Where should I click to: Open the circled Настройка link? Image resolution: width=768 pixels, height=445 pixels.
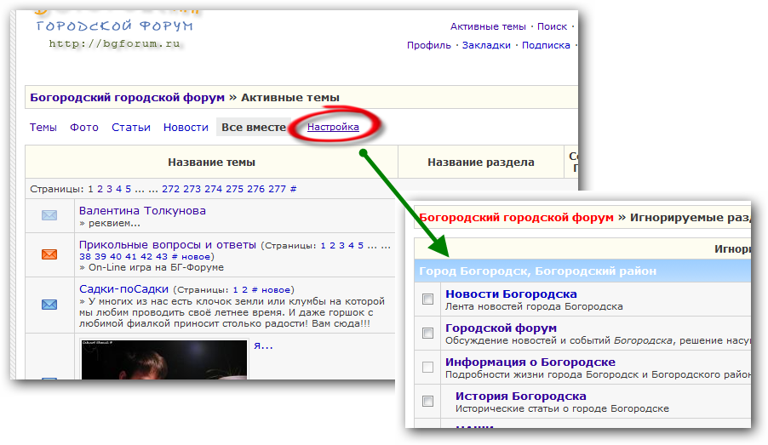(x=333, y=128)
